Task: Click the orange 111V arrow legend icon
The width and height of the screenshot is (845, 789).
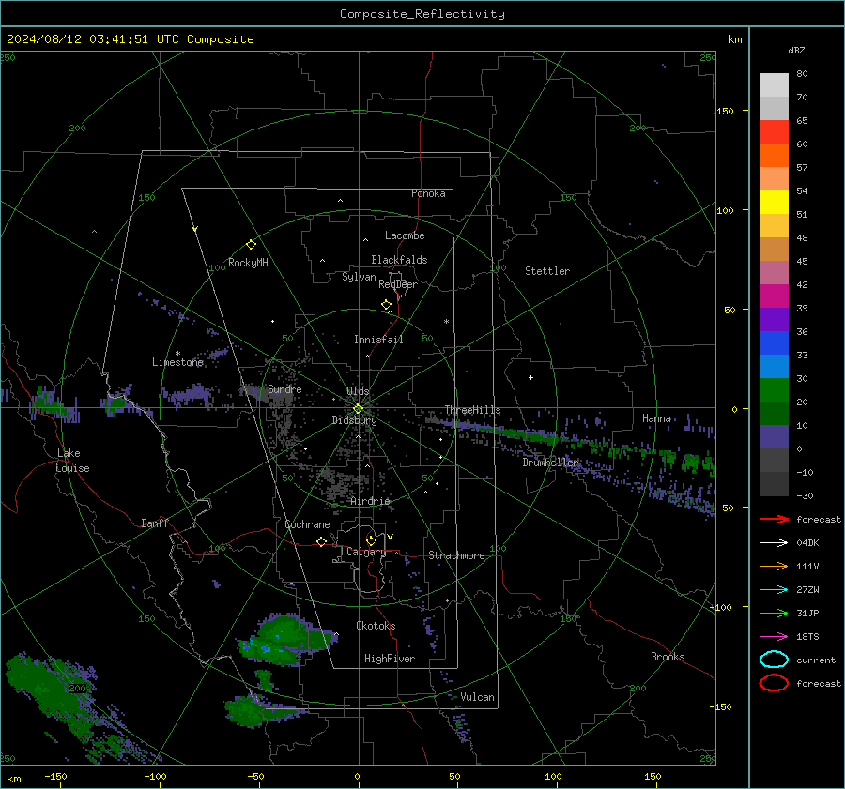Action: click(x=774, y=566)
